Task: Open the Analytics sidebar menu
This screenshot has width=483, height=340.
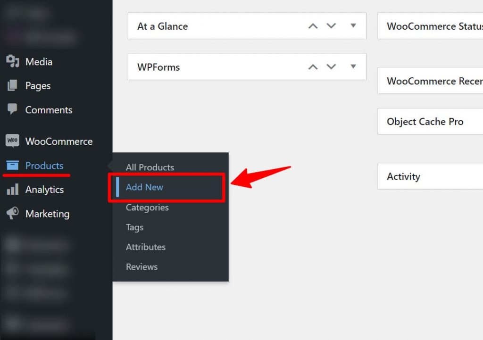Action: [44, 190]
